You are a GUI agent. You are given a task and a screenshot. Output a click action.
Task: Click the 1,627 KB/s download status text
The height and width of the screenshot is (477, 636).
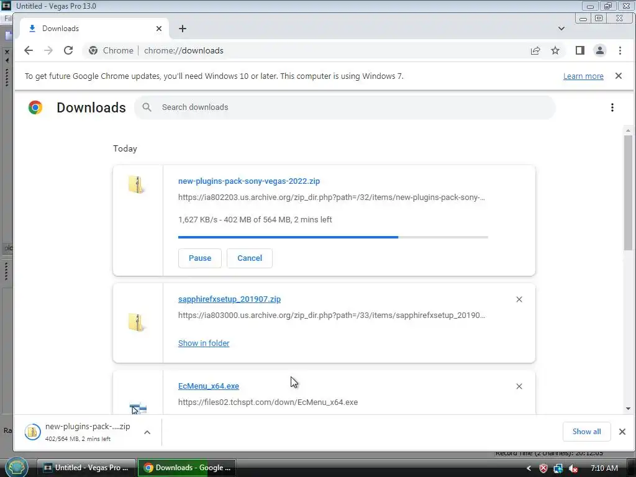click(x=255, y=219)
